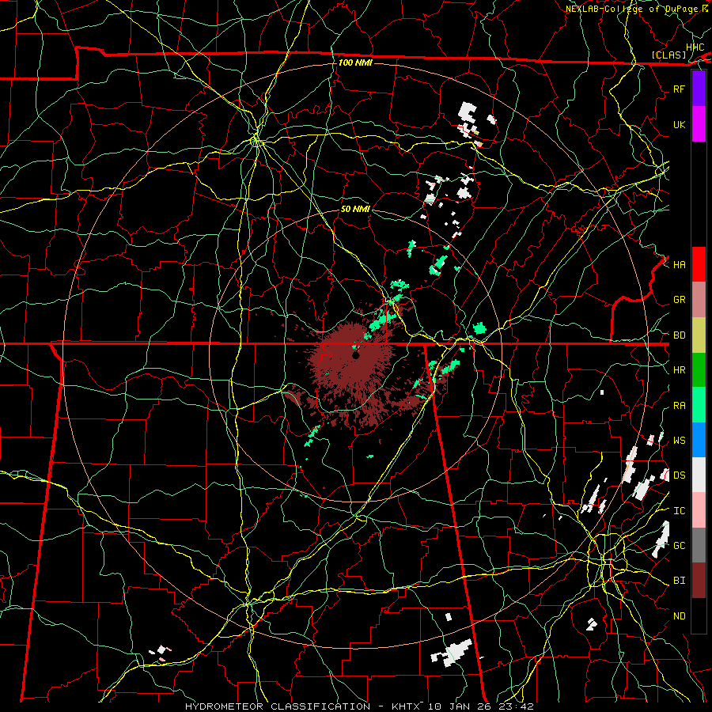
Task: Click the BD yellow legend swatch
Action: tap(699, 335)
